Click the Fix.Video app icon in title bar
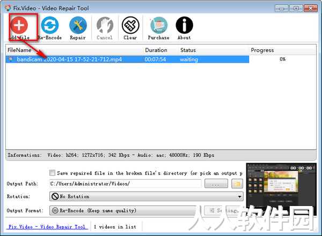This screenshot has width=322, height=236. (8, 8)
